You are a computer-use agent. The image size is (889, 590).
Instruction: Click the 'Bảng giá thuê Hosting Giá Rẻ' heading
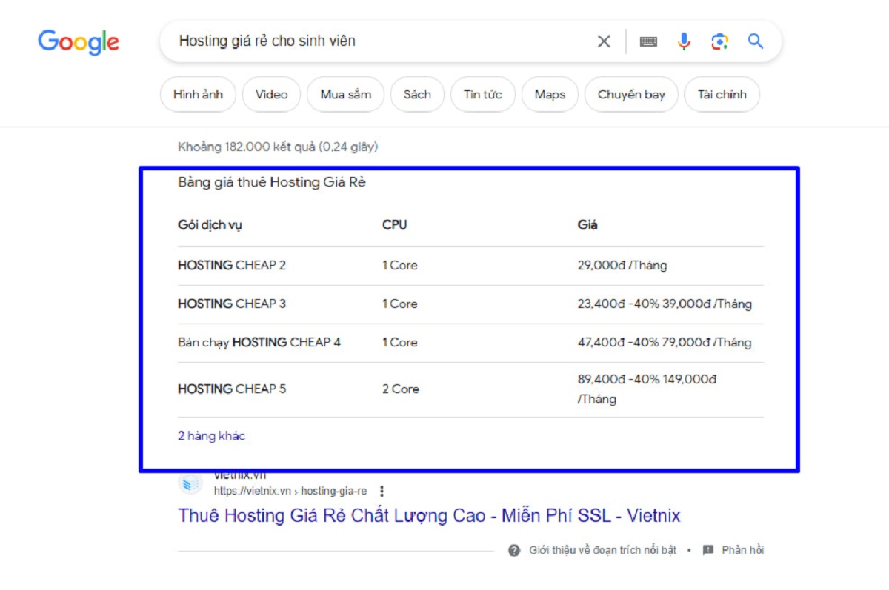coord(272,182)
